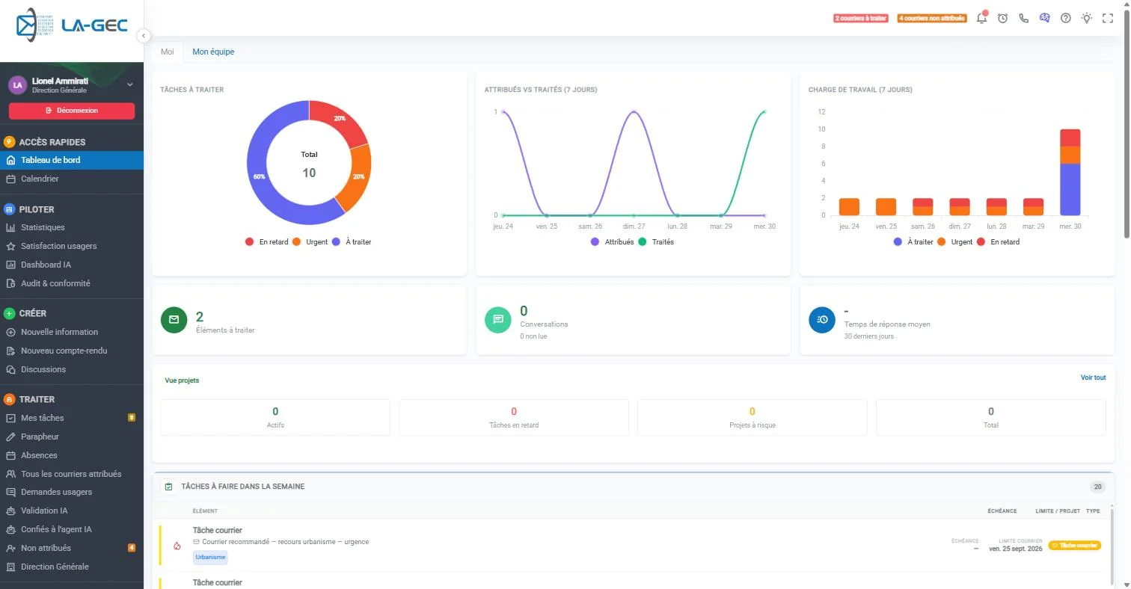The height and width of the screenshot is (589, 1131).
Task: Toggle the Traités series legend
Action: (x=656, y=242)
